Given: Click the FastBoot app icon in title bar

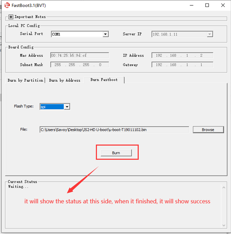Looking at the screenshot, I should 7,5.
